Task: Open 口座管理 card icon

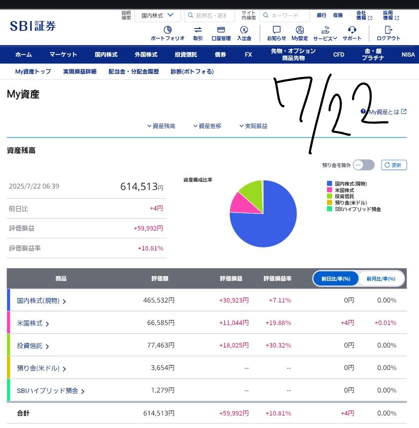Action: point(221,29)
